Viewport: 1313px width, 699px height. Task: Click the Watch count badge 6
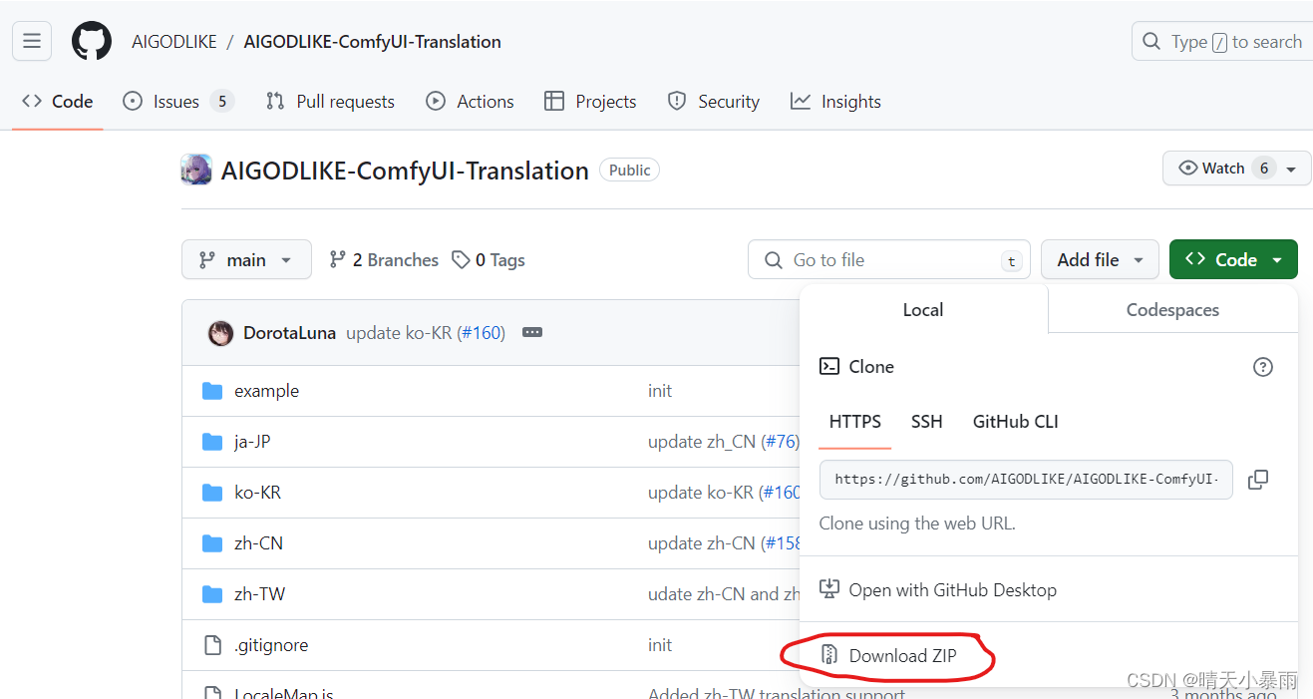(x=1264, y=169)
